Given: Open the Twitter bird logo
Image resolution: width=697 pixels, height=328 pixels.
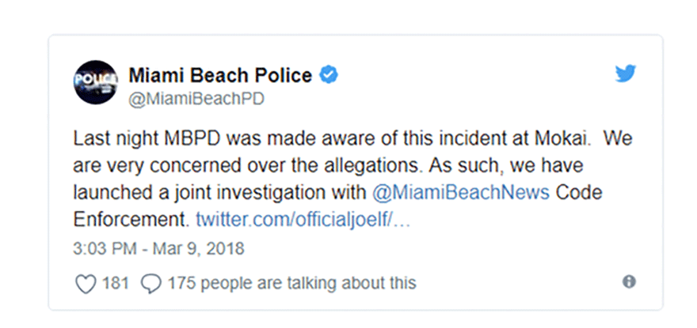Looking at the screenshot, I should click(x=627, y=74).
